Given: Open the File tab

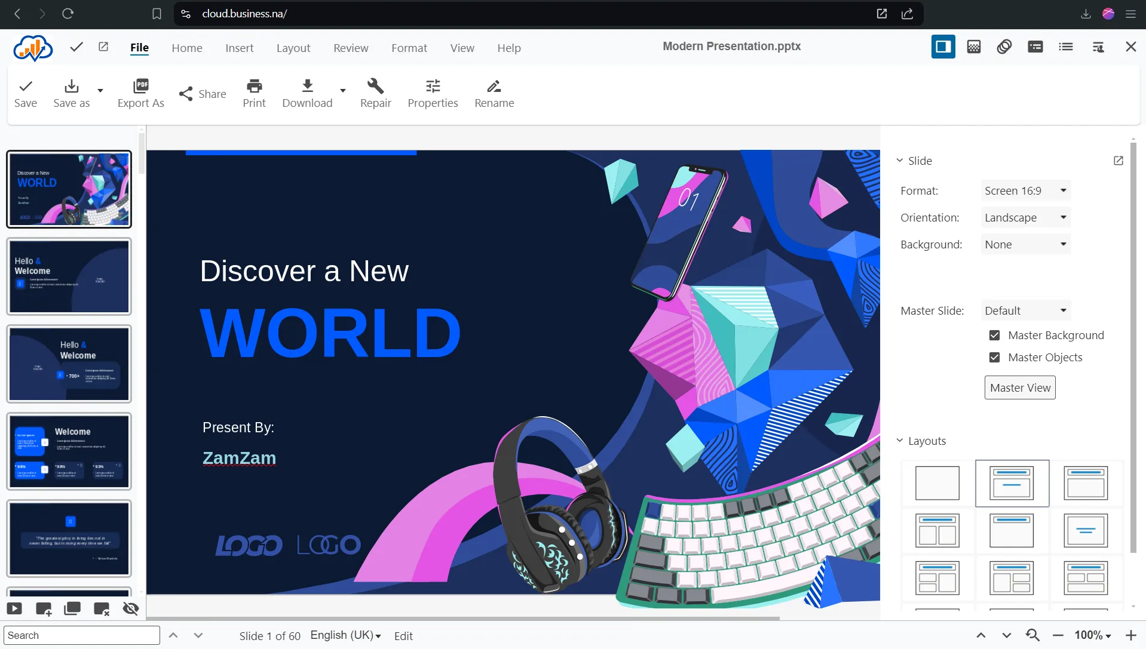Looking at the screenshot, I should click(139, 48).
